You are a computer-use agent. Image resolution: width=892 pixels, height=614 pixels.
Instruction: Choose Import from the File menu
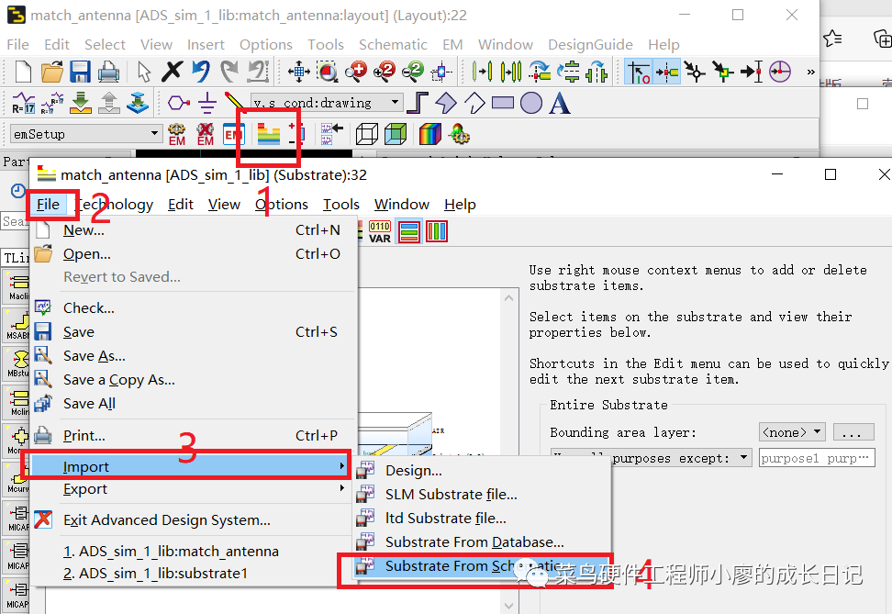coord(190,466)
